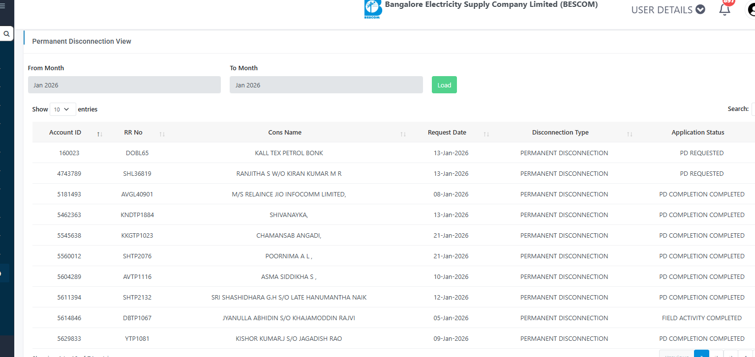Open the From Month picker

coord(124,85)
